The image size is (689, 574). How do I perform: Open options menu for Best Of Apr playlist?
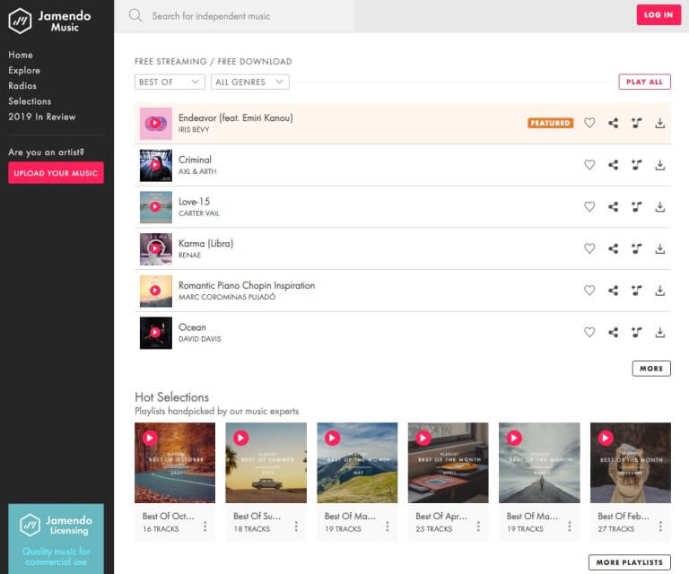(x=478, y=526)
